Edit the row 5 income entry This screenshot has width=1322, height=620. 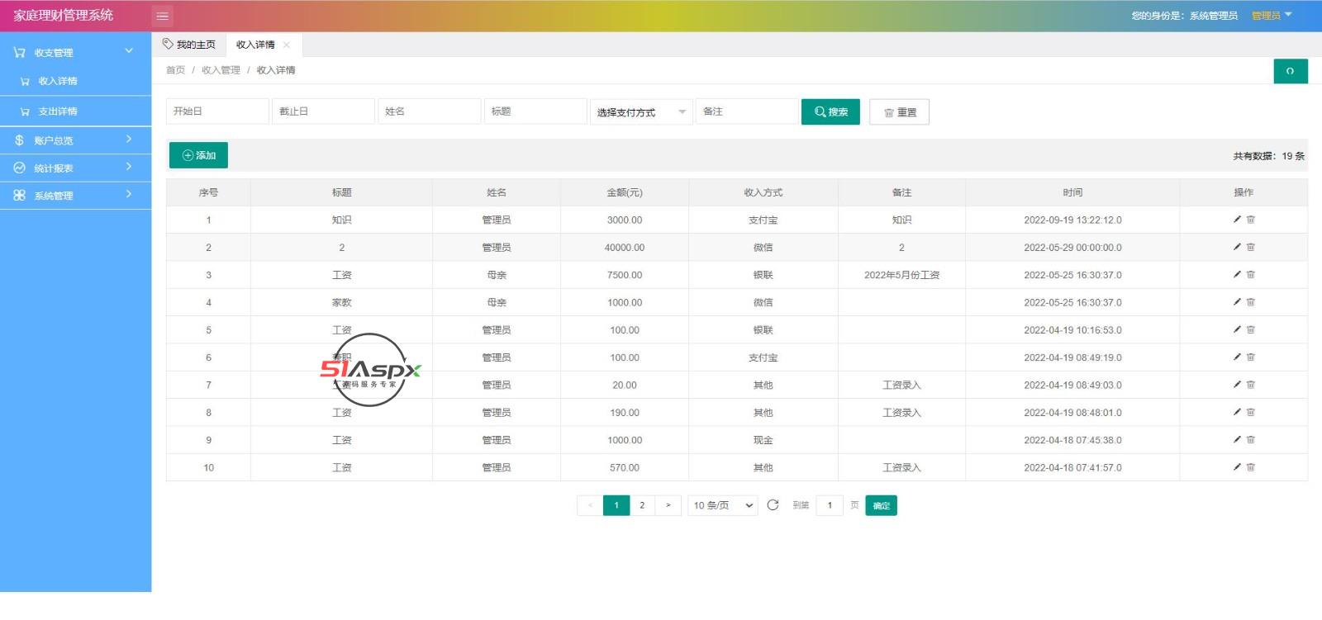point(1237,329)
